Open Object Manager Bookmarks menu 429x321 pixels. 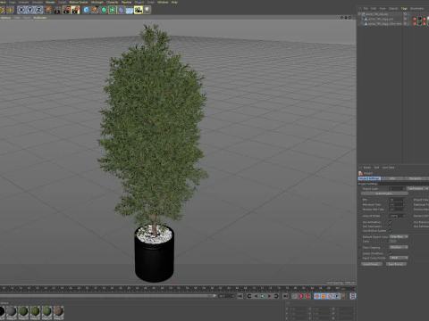click(x=417, y=8)
